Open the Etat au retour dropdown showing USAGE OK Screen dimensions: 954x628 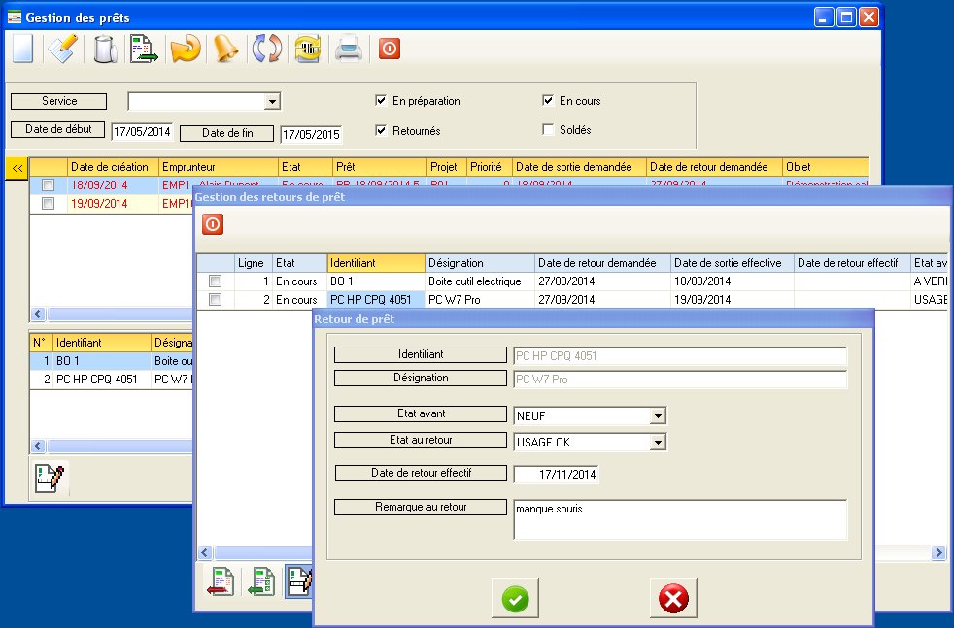(x=658, y=442)
